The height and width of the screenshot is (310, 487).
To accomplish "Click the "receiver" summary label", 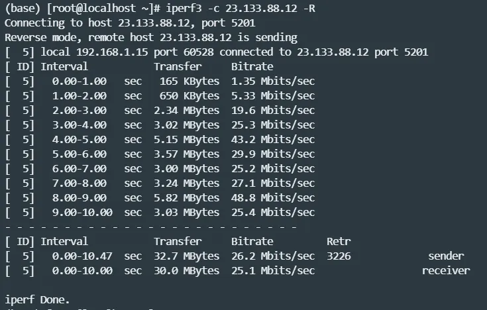I will [x=446, y=270].
